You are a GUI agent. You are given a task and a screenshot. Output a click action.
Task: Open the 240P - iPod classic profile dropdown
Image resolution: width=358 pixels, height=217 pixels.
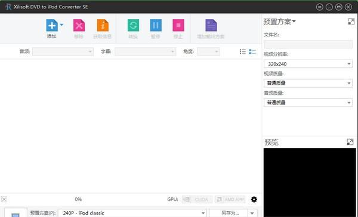click(132, 213)
